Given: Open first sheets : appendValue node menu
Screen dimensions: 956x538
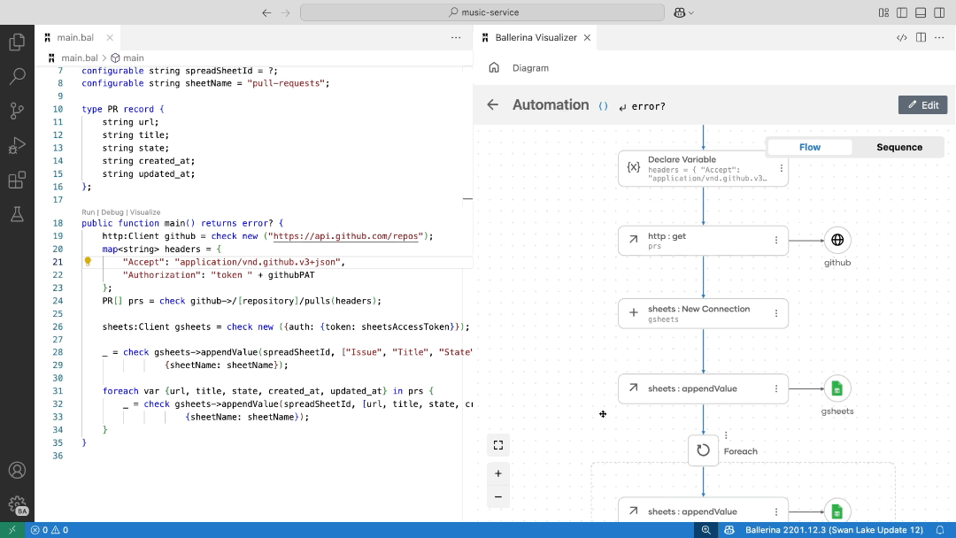Looking at the screenshot, I should tap(776, 388).
